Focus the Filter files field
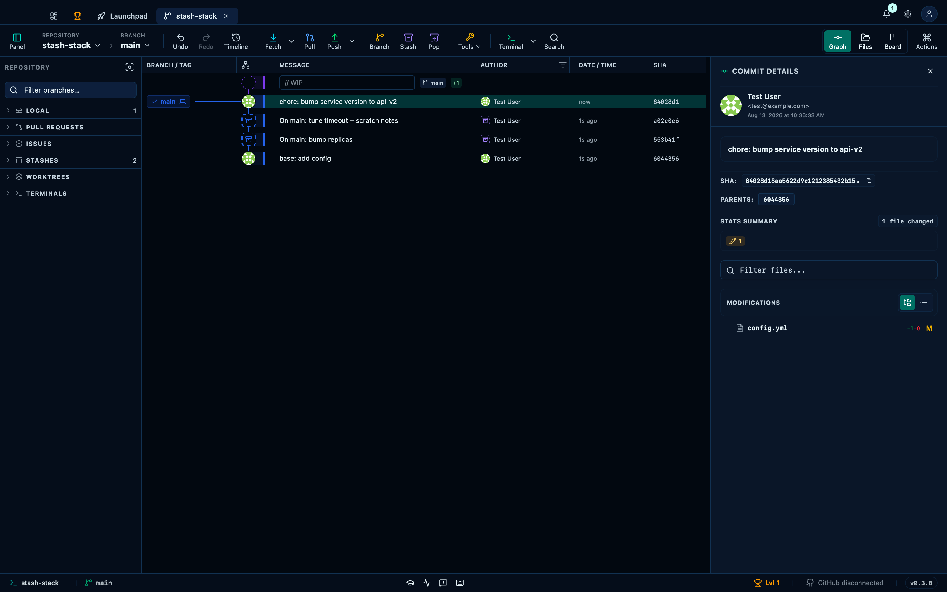 pos(828,270)
